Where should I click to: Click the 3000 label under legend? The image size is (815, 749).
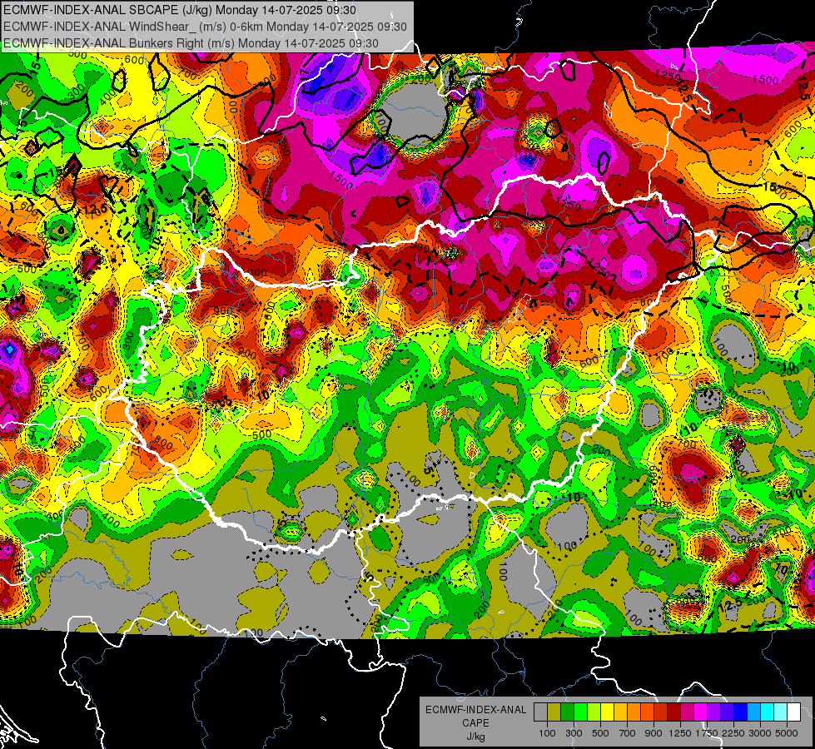pos(760,733)
